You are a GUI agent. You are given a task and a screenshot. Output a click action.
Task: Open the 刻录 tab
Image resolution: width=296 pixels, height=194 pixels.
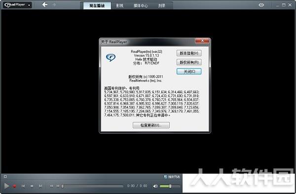[x=162, y=5]
